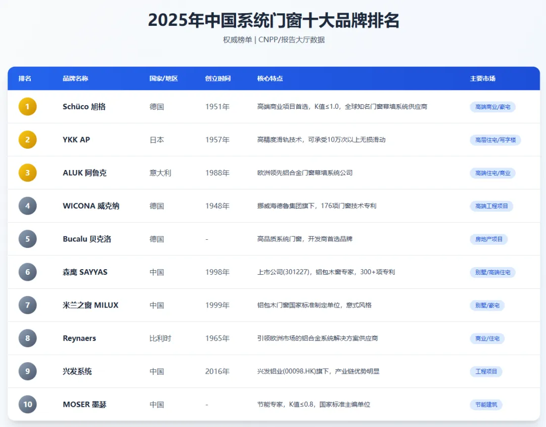
Task: Click brand name YKK AP
Action: point(76,140)
